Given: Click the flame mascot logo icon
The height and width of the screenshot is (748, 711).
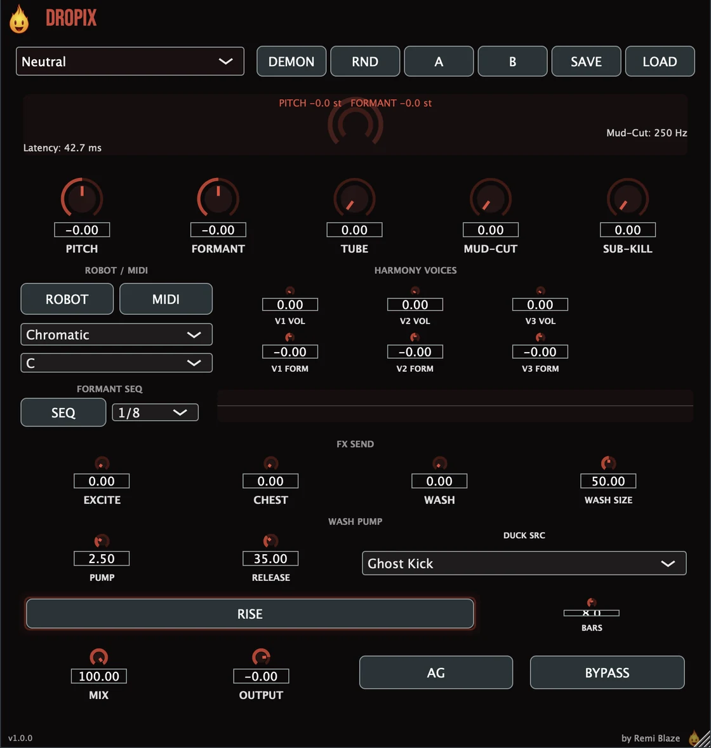Looking at the screenshot, I should [x=19, y=19].
